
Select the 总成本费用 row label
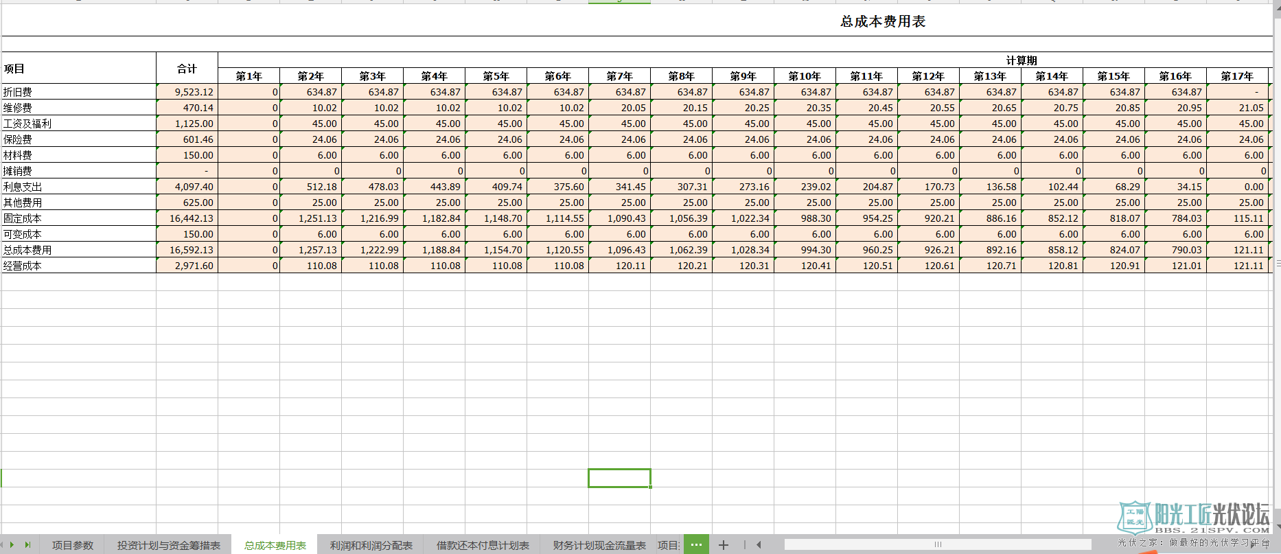coord(79,250)
